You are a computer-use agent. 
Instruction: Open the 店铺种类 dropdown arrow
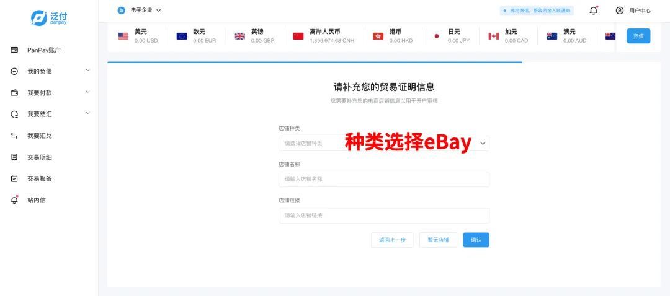tap(483, 143)
